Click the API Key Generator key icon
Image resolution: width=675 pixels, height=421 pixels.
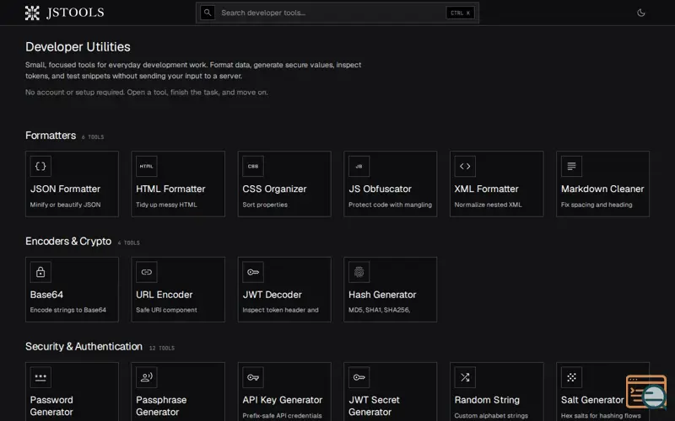252,377
